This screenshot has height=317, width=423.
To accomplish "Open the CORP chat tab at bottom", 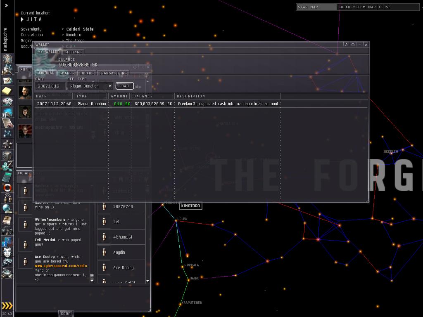I will 66,314.
